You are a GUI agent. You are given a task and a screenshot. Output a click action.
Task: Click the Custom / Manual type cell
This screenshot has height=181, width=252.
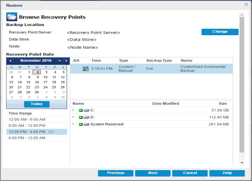(x=127, y=69)
